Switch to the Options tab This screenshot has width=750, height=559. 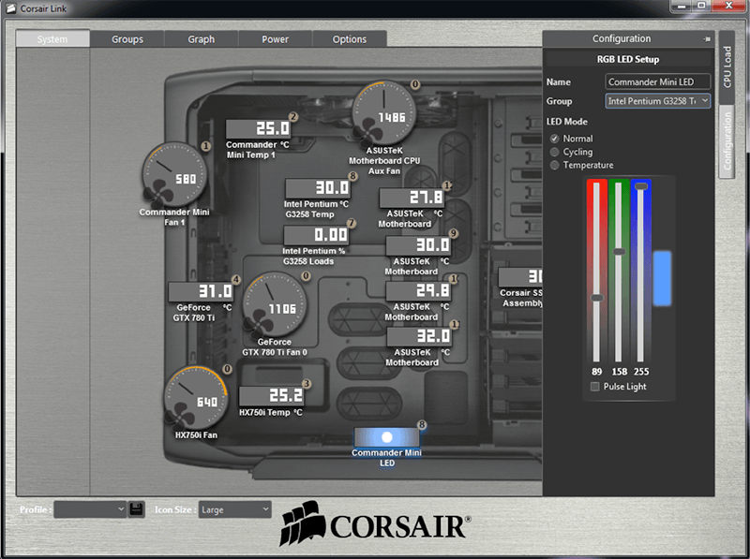coord(350,39)
